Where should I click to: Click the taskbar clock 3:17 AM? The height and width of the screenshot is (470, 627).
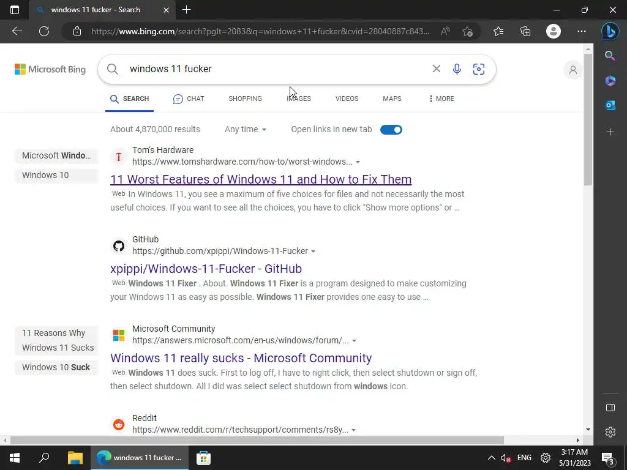(x=574, y=458)
